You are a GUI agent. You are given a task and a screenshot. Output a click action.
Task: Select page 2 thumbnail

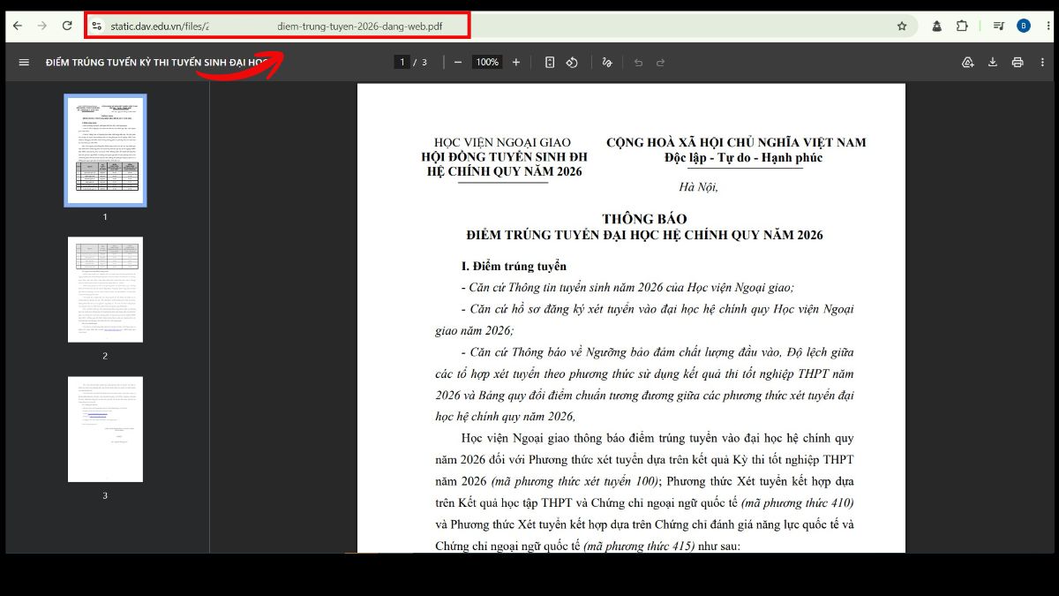105,290
